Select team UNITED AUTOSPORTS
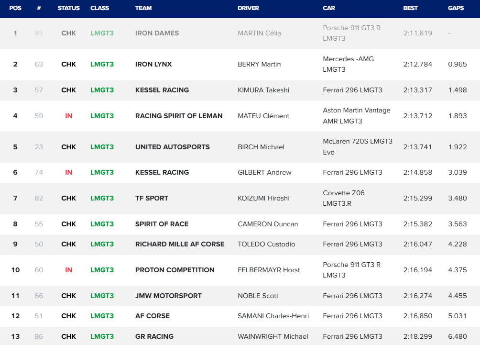 pos(172,147)
